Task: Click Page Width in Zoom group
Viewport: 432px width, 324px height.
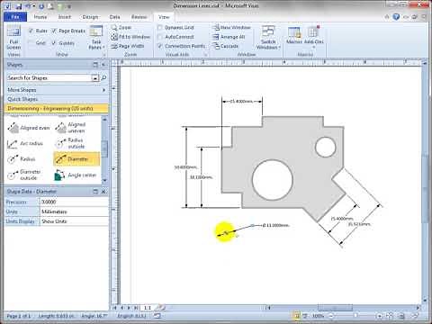Action: (x=128, y=46)
